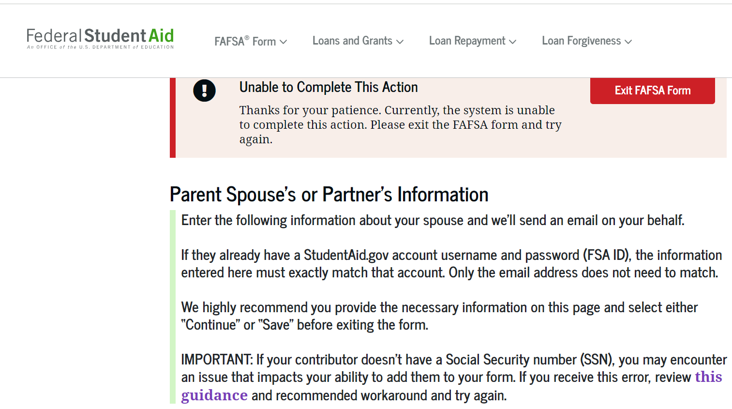732x409 pixels.
Task: Select the Loan Forgiveness menu label
Action: click(581, 41)
